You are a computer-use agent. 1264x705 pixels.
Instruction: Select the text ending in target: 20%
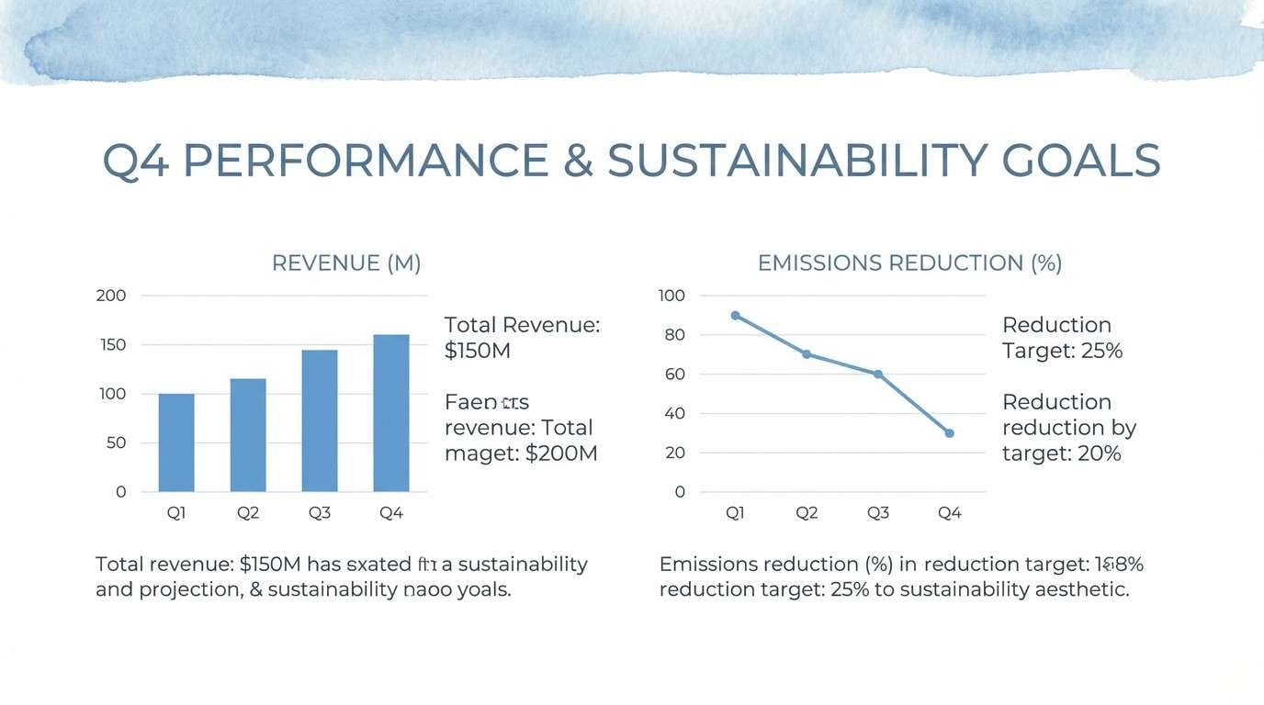point(1068,428)
